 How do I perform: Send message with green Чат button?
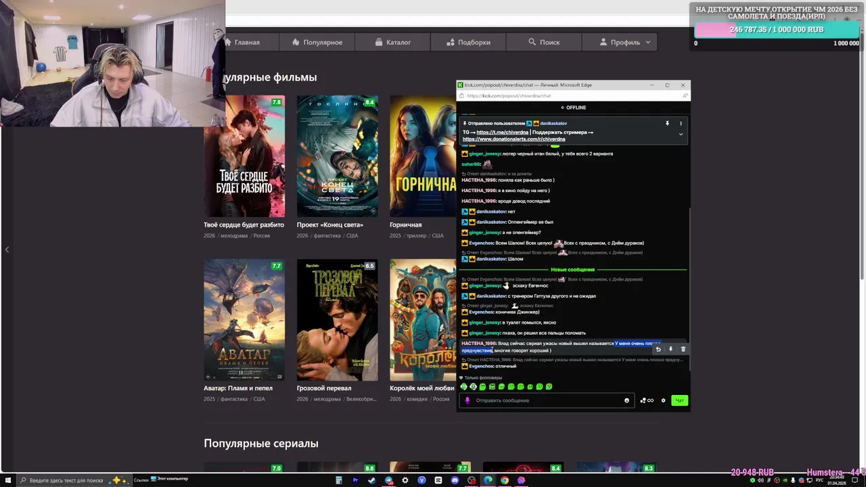679,400
